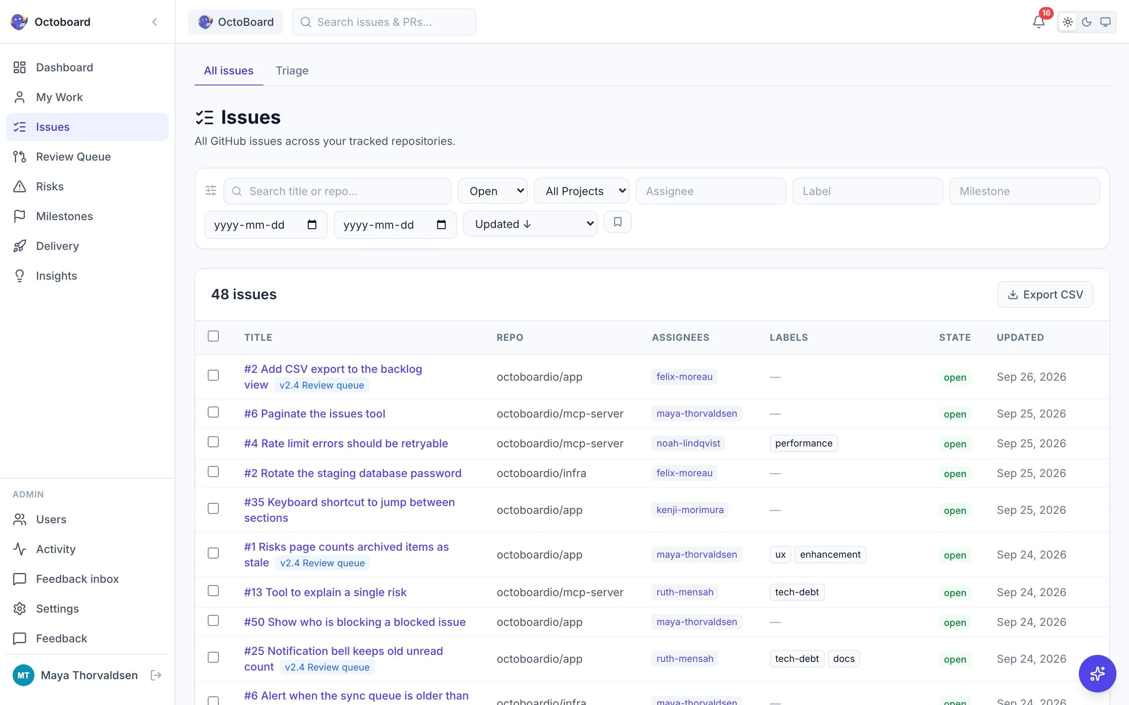Click the save filter bookmark icon
The image size is (1129, 705).
617,222
